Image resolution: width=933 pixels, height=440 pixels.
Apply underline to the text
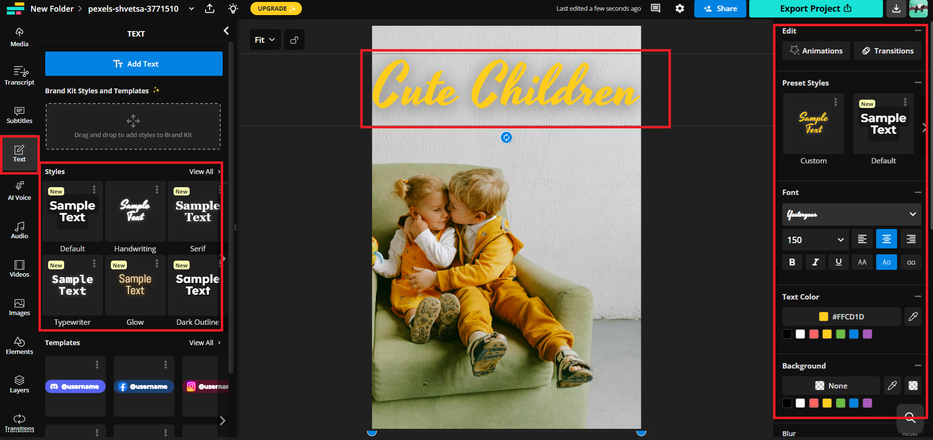coord(838,262)
